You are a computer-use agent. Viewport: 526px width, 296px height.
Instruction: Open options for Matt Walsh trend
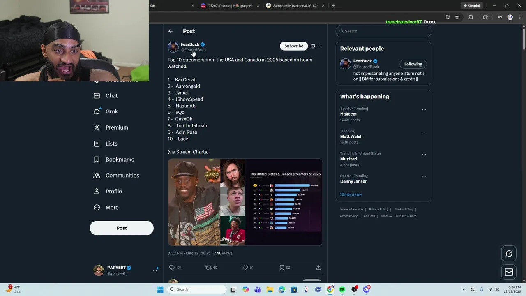424,132
